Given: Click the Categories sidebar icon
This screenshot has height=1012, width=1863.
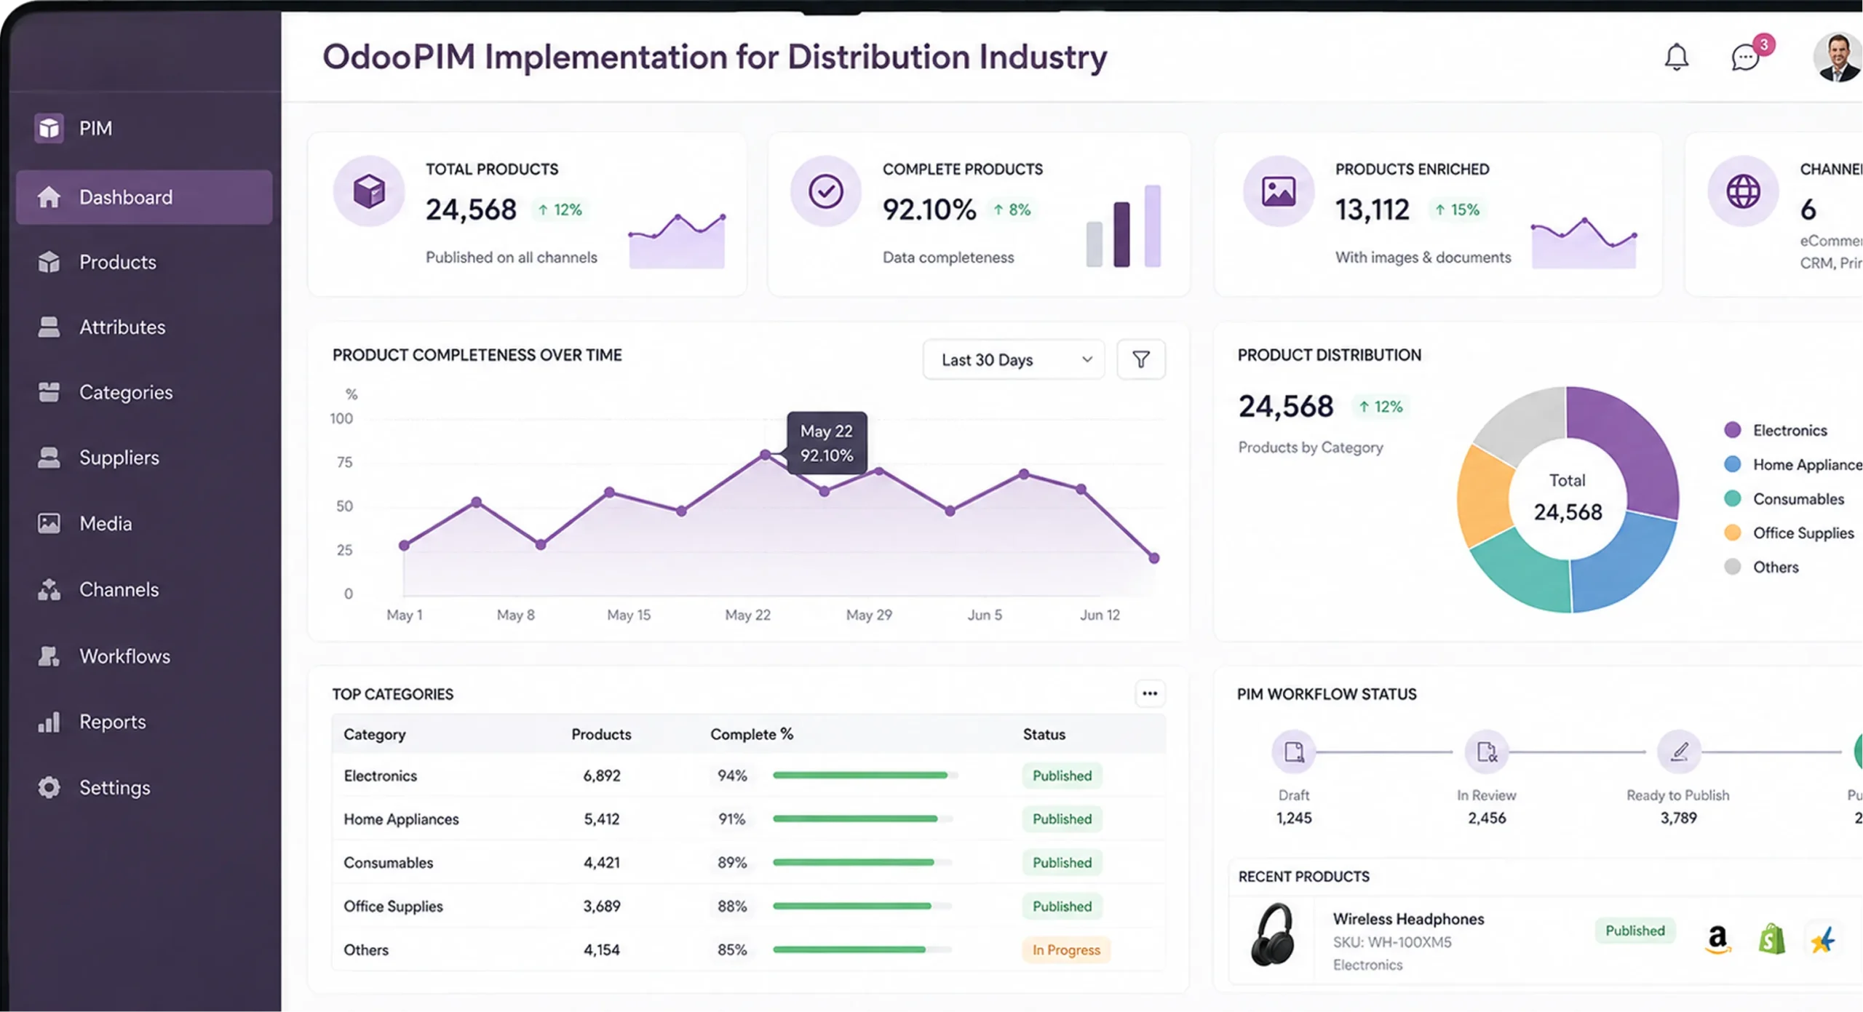Looking at the screenshot, I should click(49, 392).
